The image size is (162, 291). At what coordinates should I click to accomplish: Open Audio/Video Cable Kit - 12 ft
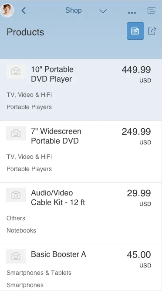click(81, 213)
